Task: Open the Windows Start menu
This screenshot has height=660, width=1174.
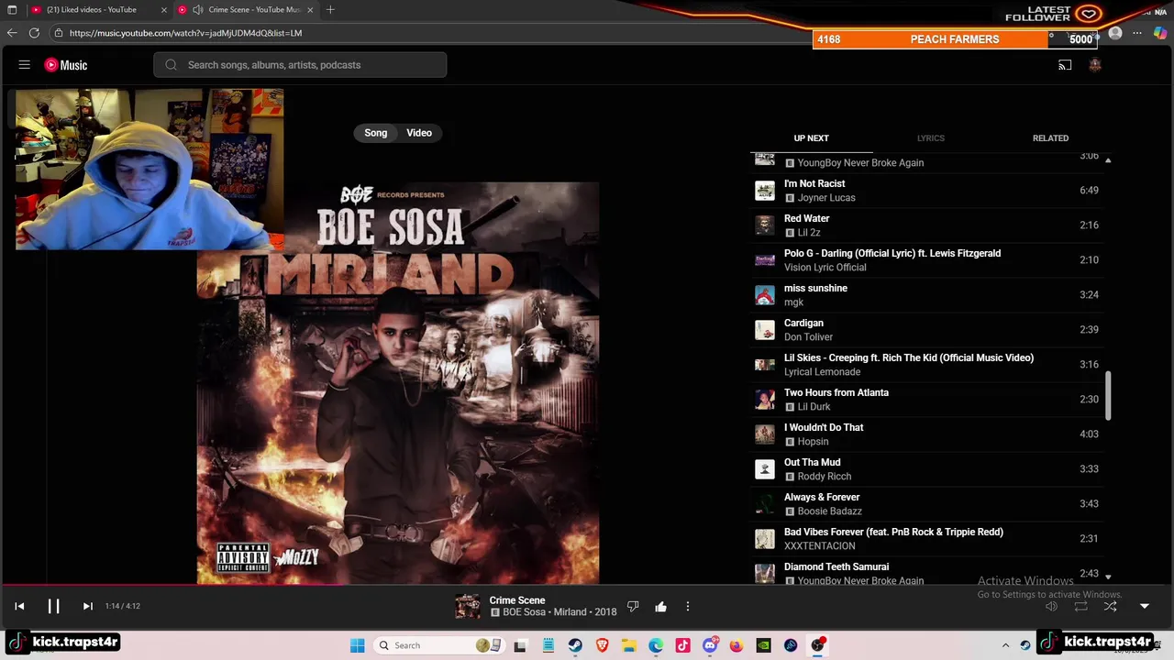Action: tap(357, 645)
